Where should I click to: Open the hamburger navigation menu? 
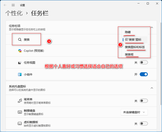[x=13, y=5]
